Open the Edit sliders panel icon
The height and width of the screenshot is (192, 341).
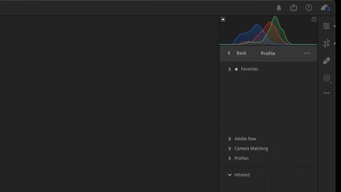(326, 26)
